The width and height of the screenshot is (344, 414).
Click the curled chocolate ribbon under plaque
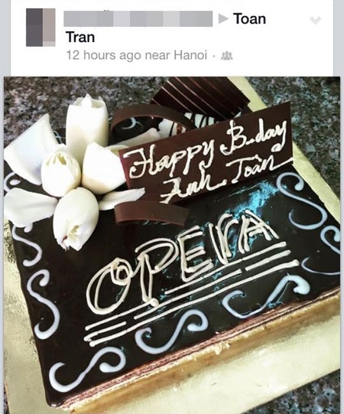[151, 214]
